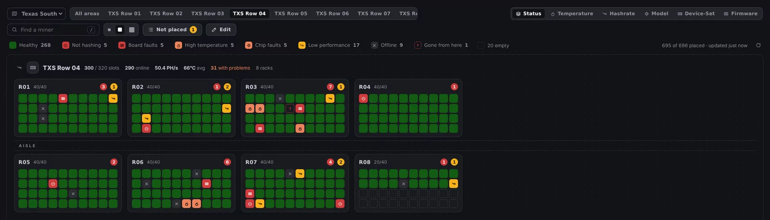Switch to the TXS Row 01 tab
Viewport: 770px width, 220px height.
tap(124, 13)
